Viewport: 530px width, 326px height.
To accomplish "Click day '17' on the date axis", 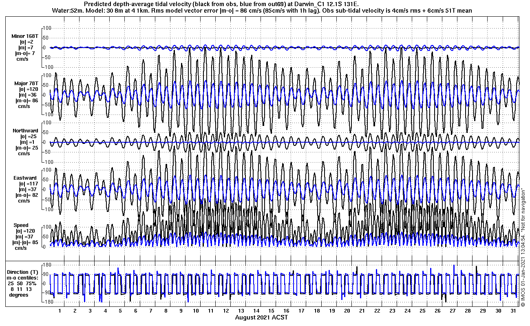I will point(301,311).
